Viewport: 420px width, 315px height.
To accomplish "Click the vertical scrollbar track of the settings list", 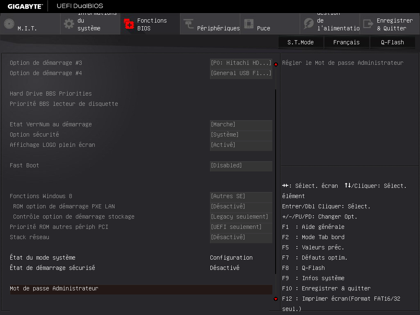I will 276,182.
